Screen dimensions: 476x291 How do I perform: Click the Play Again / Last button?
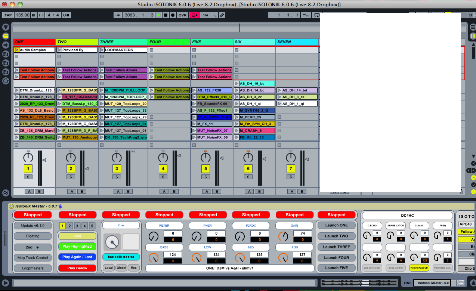pos(77,257)
